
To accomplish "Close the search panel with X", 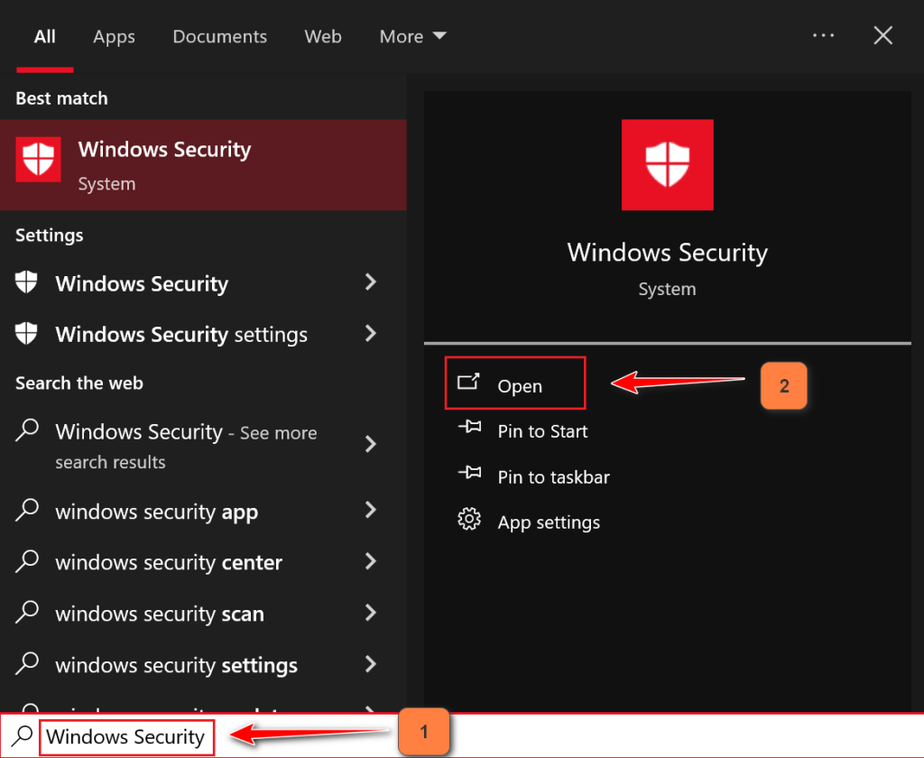I will pos(883,36).
